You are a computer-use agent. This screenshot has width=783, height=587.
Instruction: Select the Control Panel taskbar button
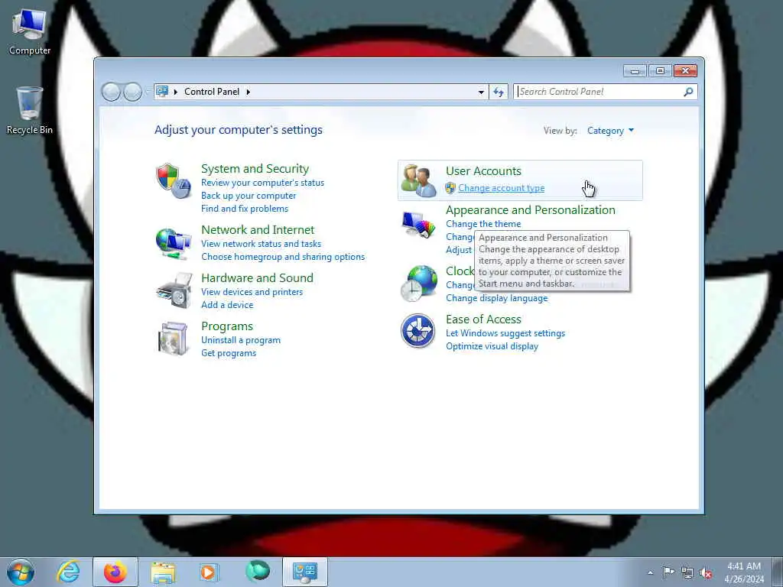click(305, 572)
